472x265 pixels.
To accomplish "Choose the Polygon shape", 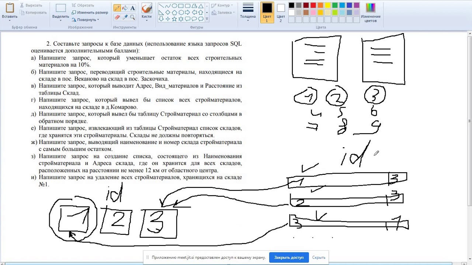I will pos(194,6).
